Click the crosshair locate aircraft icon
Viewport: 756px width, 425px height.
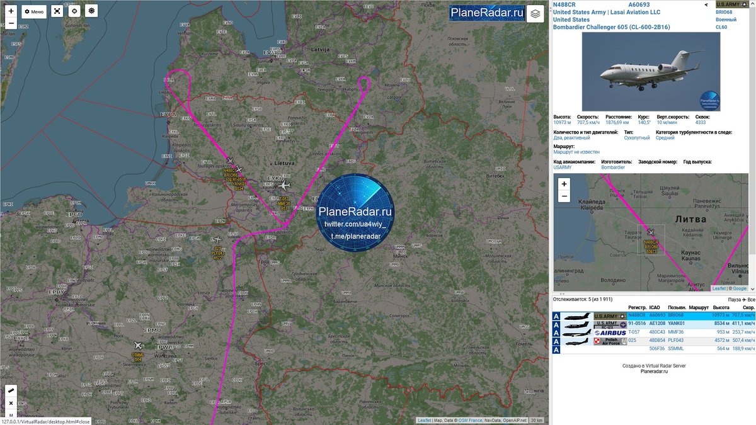pyautogui.click(x=74, y=11)
